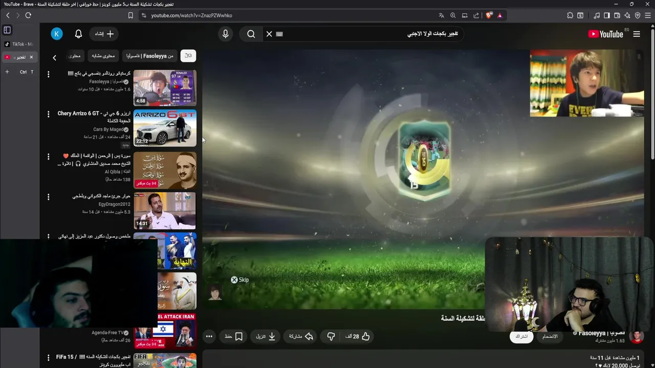Start voice search with microphone
This screenshot has height=368, width=655.
point(225,34)
